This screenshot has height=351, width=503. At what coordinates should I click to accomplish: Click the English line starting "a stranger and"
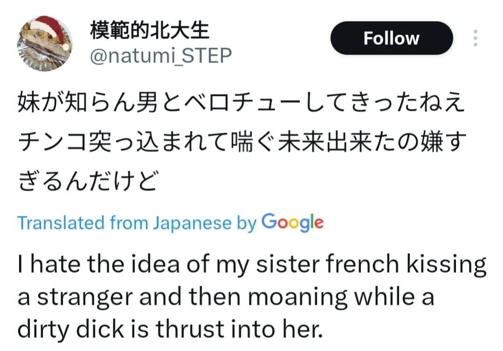tap(225, 297)
